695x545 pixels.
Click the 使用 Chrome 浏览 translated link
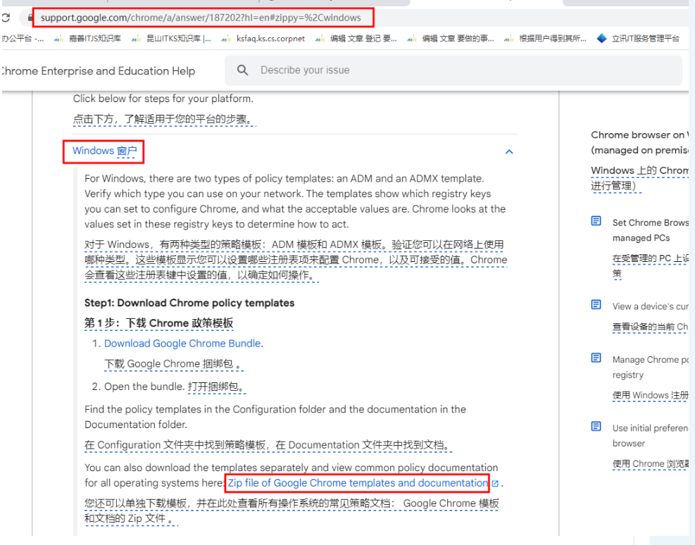(650, 464)
